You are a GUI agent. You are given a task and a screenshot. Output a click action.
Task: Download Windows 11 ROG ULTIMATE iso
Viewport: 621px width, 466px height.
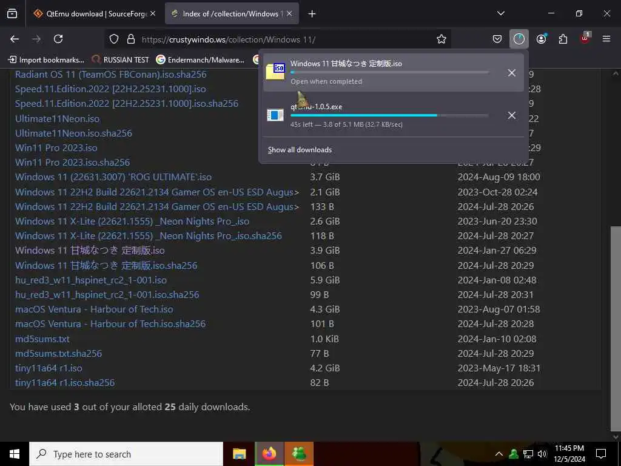(x=113, y=177)
